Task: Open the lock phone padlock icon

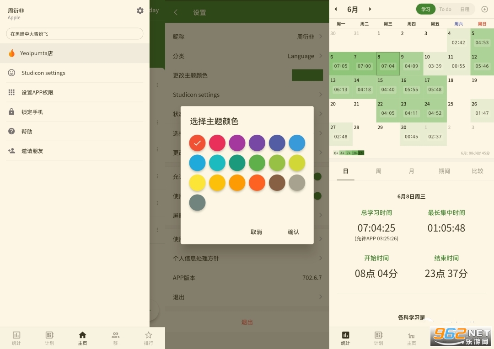Action: point(12,112)
